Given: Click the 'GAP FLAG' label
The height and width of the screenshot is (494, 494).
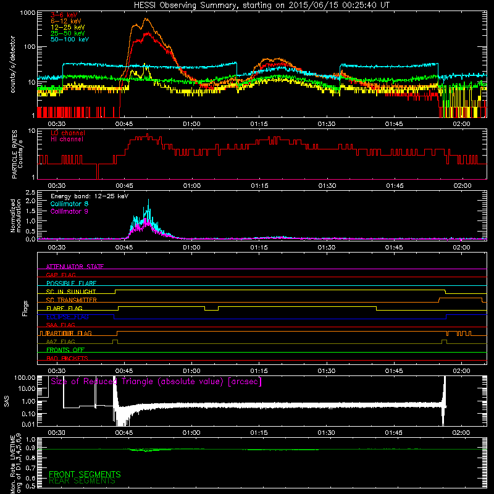Looking at the screenshot, I should coord(61,275).
